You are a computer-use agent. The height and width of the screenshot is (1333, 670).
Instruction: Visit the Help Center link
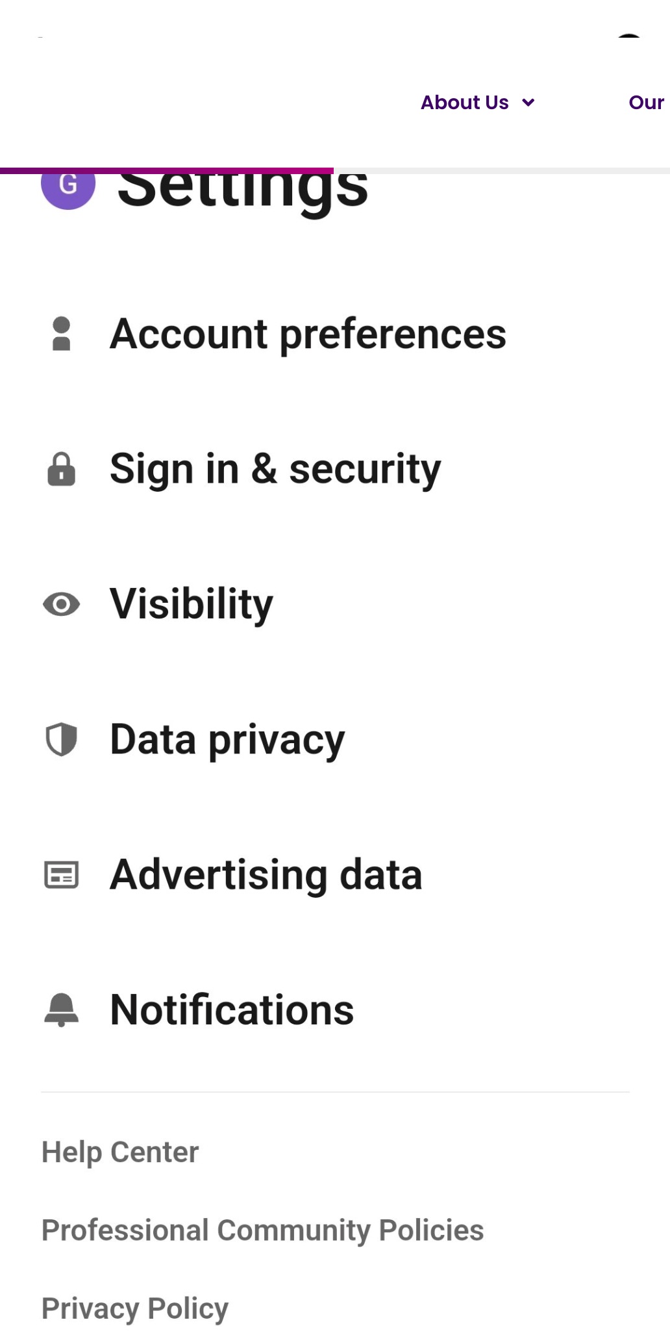120,1152
